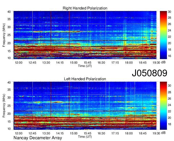The image size is (174, 141).
Task: Click the 14:15 time tick on the Left Handed plot
Action: click(60, 133)
